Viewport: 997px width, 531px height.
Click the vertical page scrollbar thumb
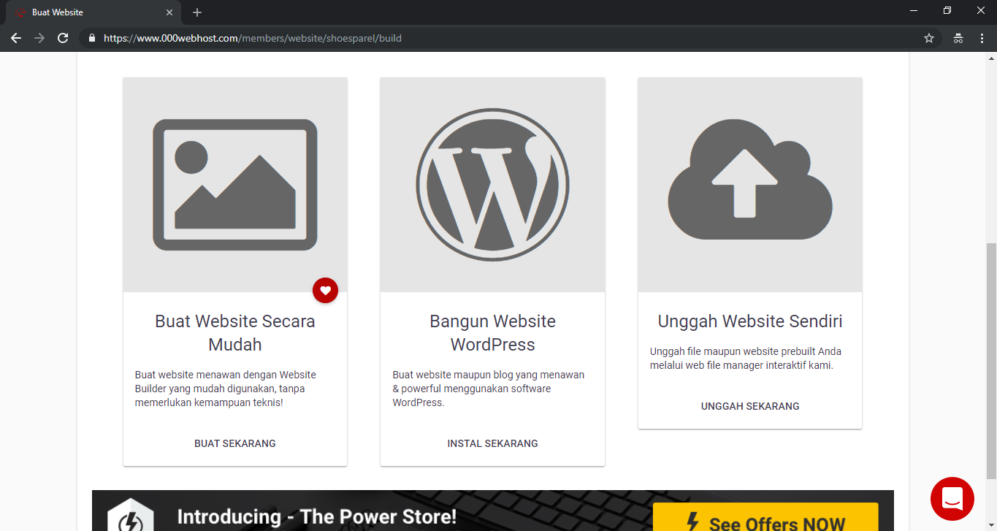pos(991,361)
